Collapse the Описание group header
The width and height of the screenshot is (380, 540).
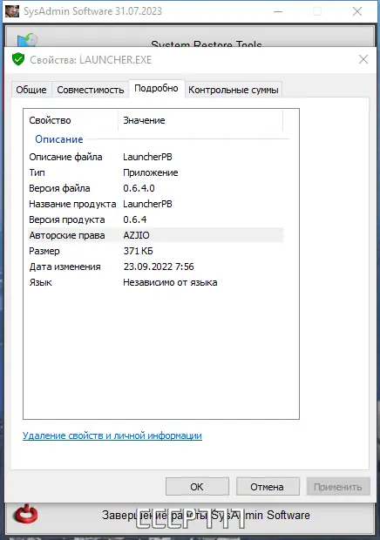click(59, 139)
